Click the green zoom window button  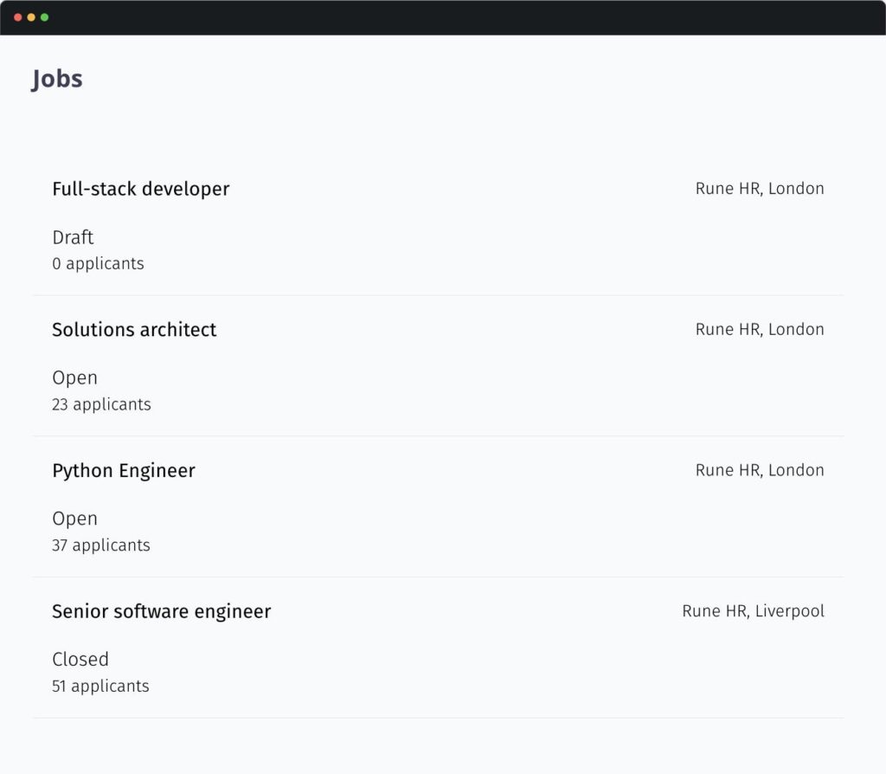[x=44, y=16]
